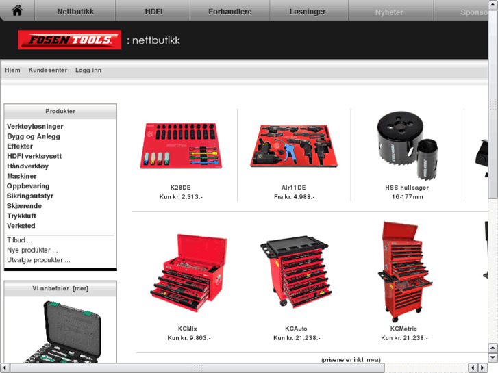Follow the Hjem link

(13, 70)
